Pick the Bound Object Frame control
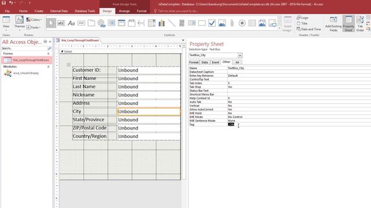 [x=262, y=23]
